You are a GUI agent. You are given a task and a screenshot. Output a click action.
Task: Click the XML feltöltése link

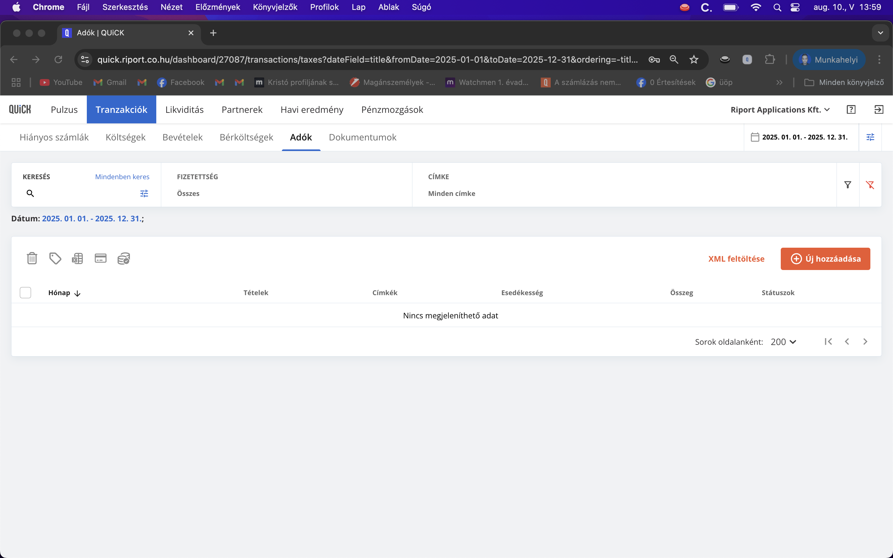736,259
